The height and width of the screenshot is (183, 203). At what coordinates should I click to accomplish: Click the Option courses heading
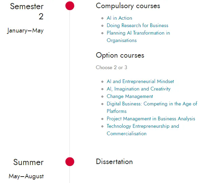tap(120, 55)
